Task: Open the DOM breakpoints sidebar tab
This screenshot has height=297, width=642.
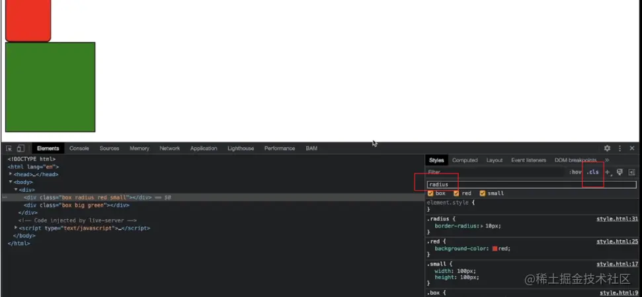Action: tap(575, 160)
